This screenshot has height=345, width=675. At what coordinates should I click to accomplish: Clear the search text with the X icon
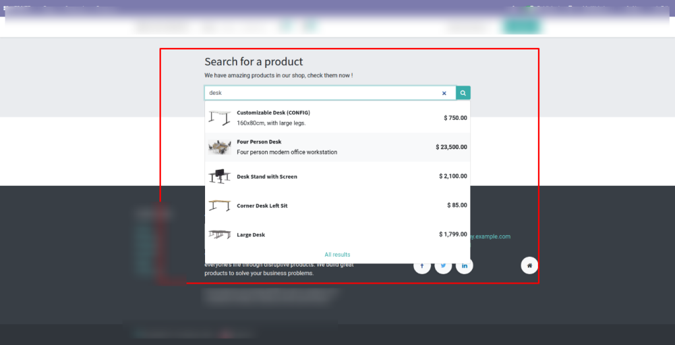click(444, 93)
